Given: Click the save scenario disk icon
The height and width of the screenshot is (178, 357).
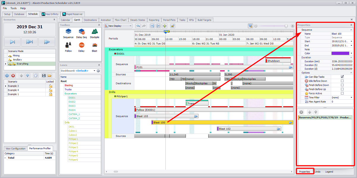Looking at the screenshot, I should pos(44,76).
